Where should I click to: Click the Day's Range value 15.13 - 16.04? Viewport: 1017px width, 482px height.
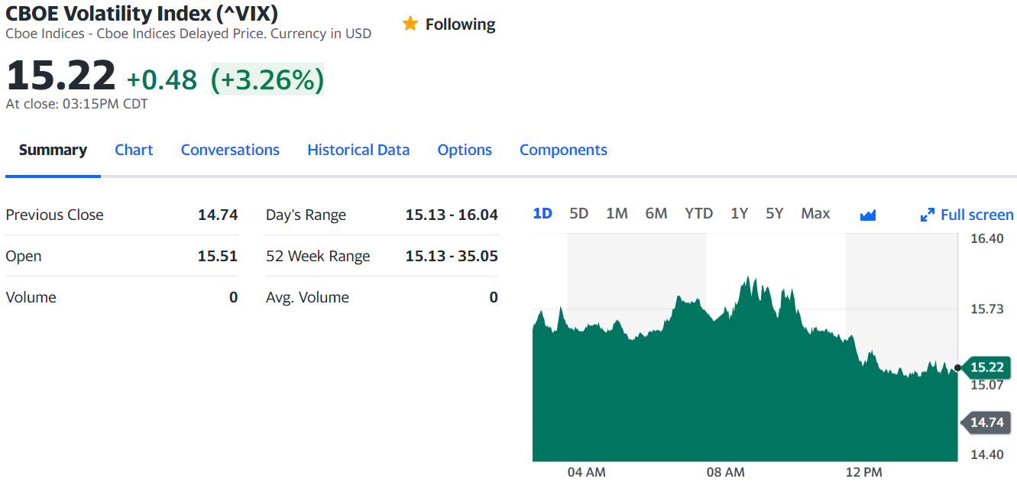(x=452, y=215)
